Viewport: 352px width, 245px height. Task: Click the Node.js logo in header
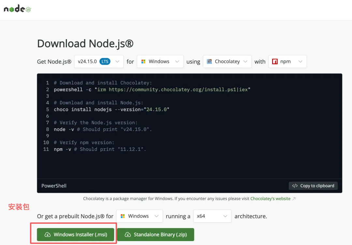pyautogui.click(x=17, y=9)
